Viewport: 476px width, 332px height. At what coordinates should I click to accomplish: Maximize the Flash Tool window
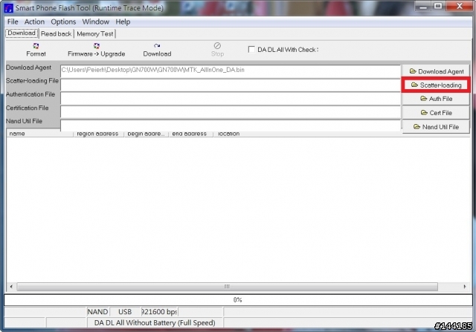[x=438, y=7]
